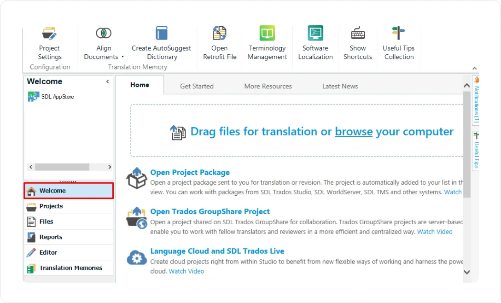The height and width of the screenshot is (303, 501).
Task: Open Project Settings from the ribbon
Action: (49, 42)
